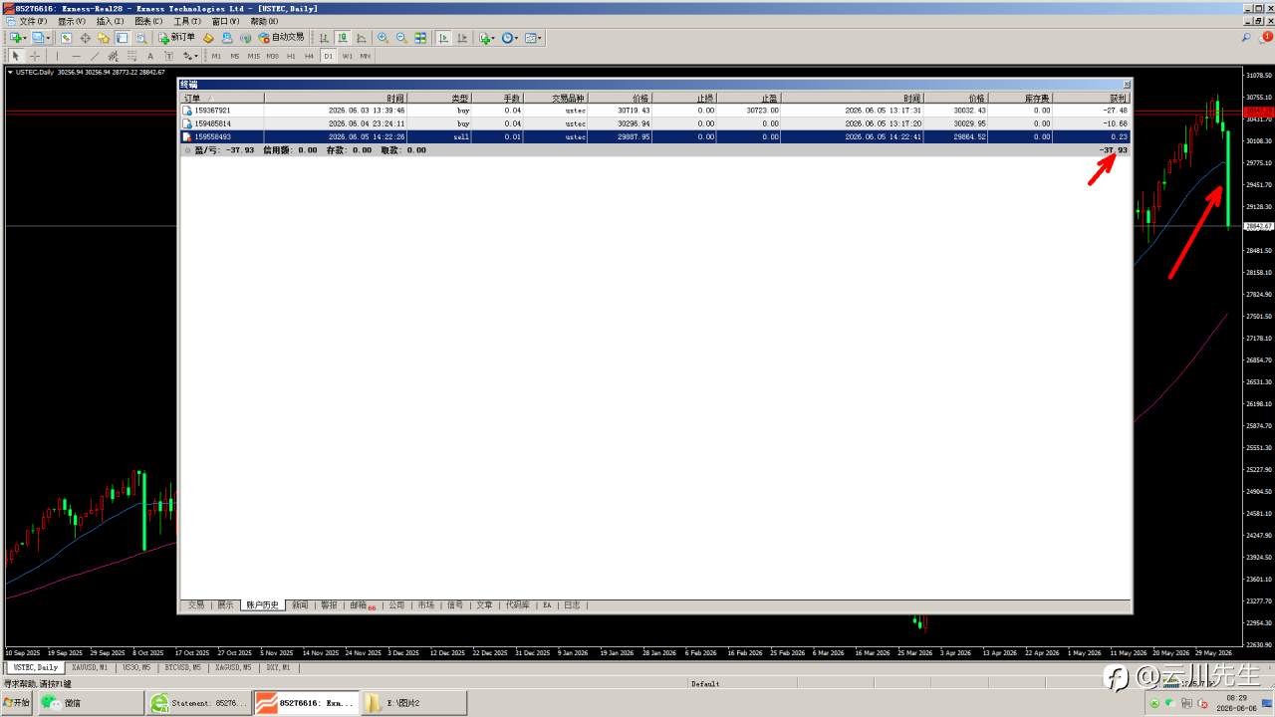
Task: Select the text A tool
Action: tap(150, 56)
